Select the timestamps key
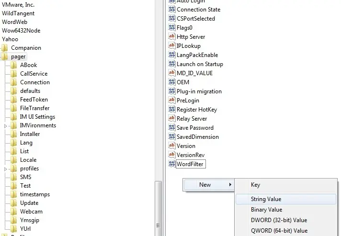 click(35, 194)
